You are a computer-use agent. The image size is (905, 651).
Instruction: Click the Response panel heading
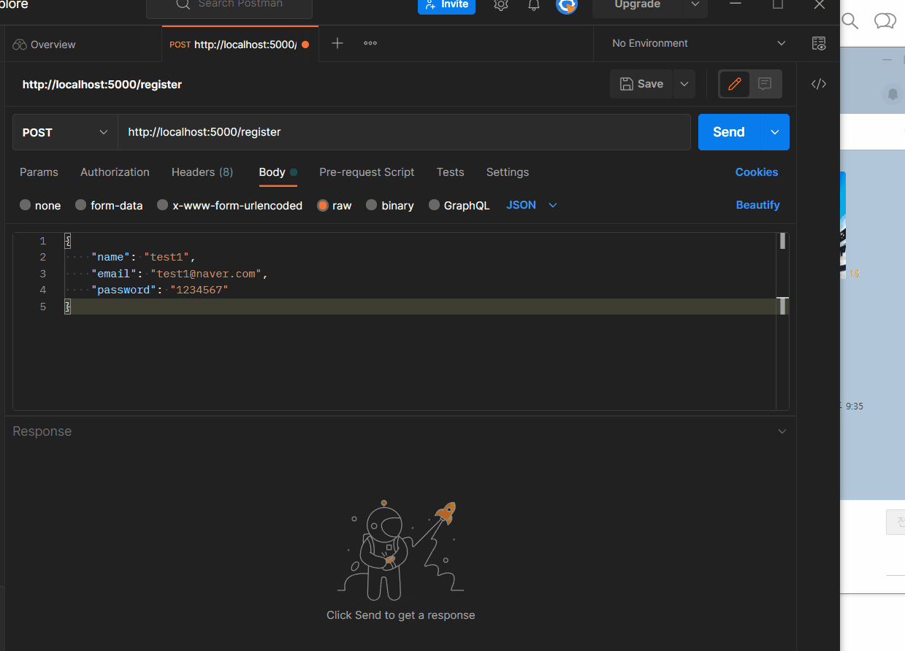[x=42, y=431]
